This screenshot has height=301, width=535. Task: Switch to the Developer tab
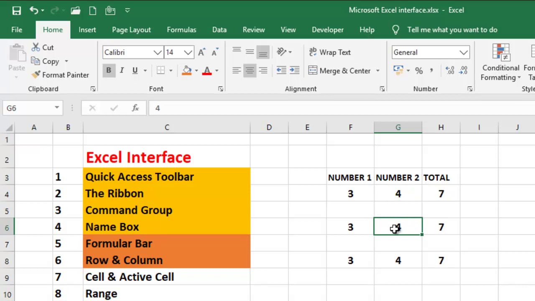(x=328, y=30)
